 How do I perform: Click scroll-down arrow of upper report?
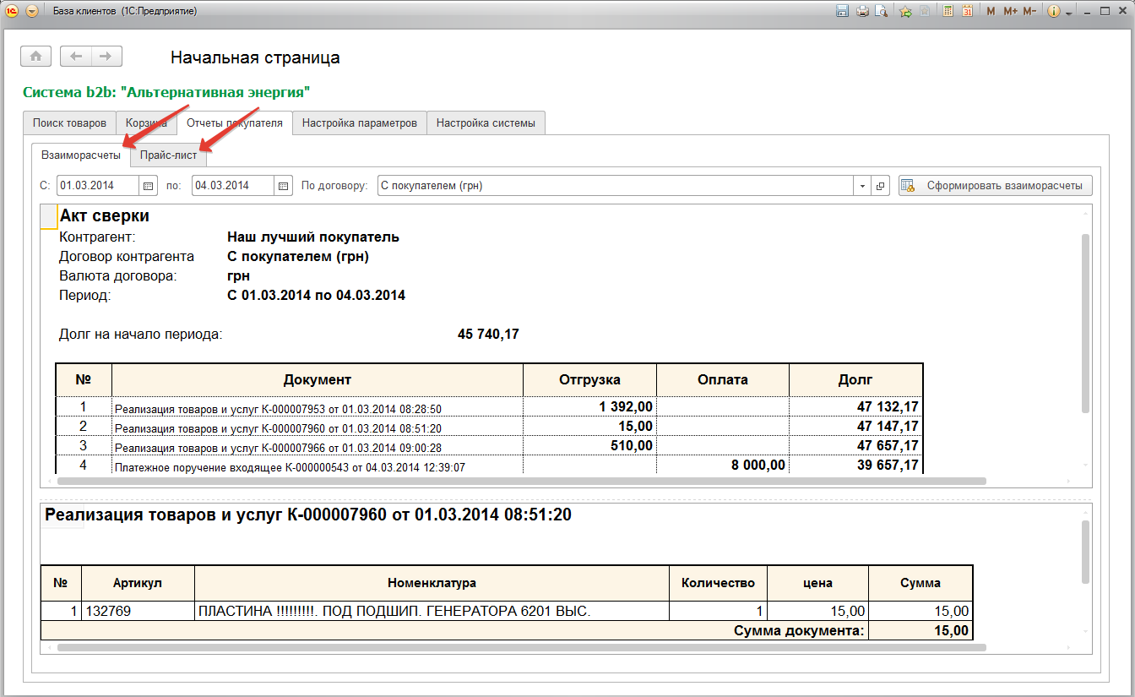point(1085,466)
